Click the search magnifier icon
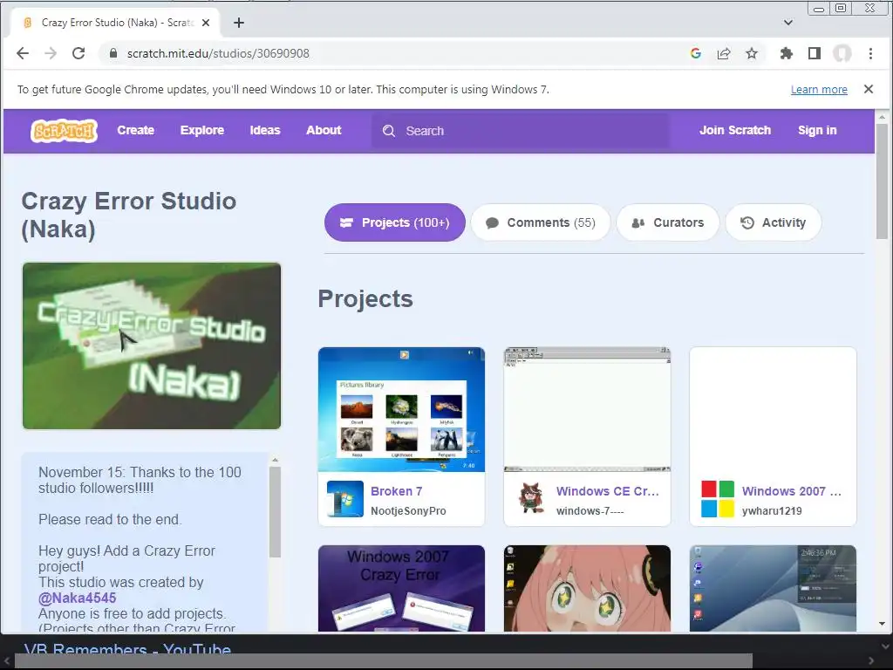This screenshot has width=893, height=670. pyautogui.click(x=389, y=131)
